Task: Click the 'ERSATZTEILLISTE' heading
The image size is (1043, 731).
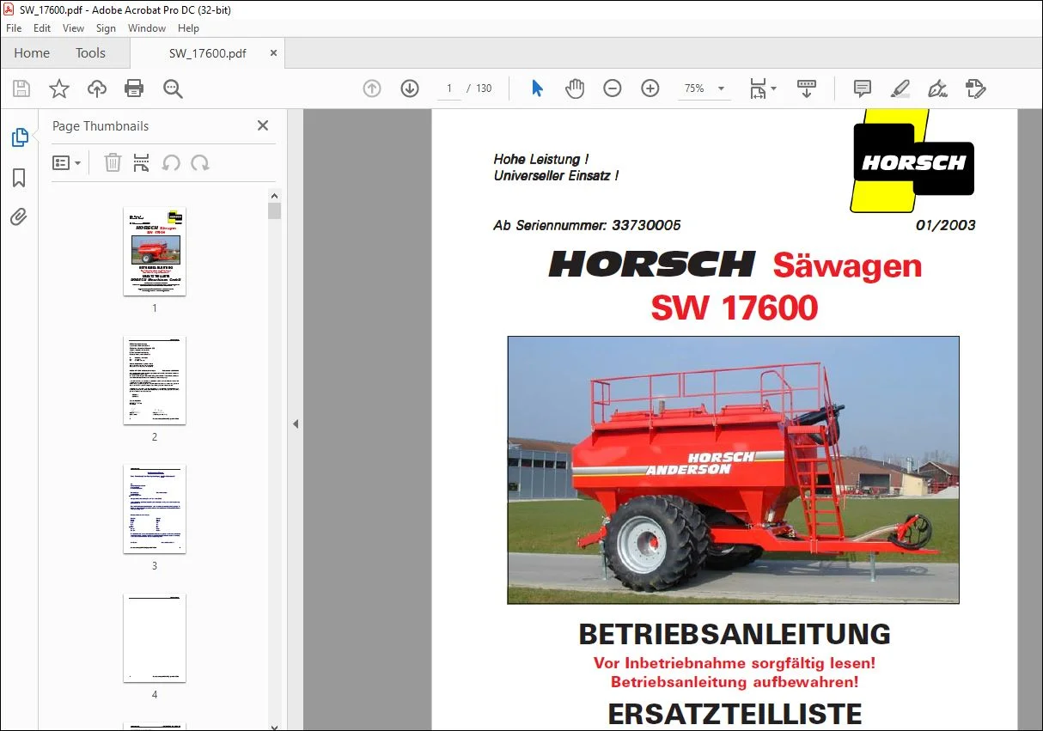Action: (735, 714)
